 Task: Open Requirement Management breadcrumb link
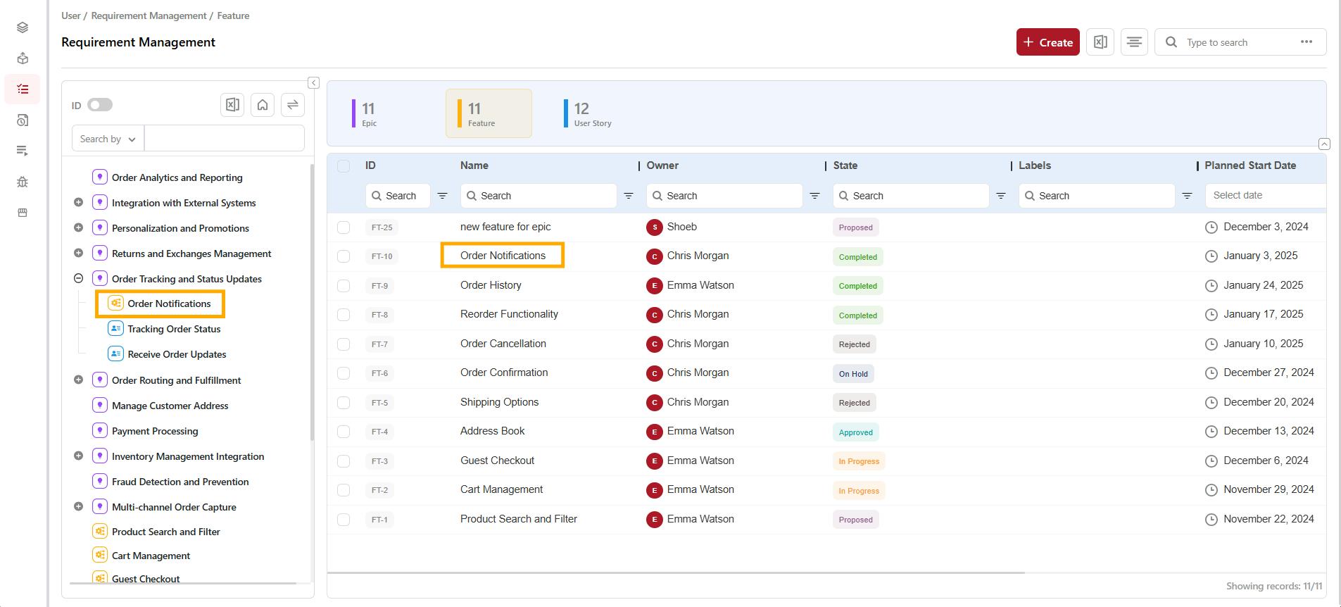coord(149,15)
